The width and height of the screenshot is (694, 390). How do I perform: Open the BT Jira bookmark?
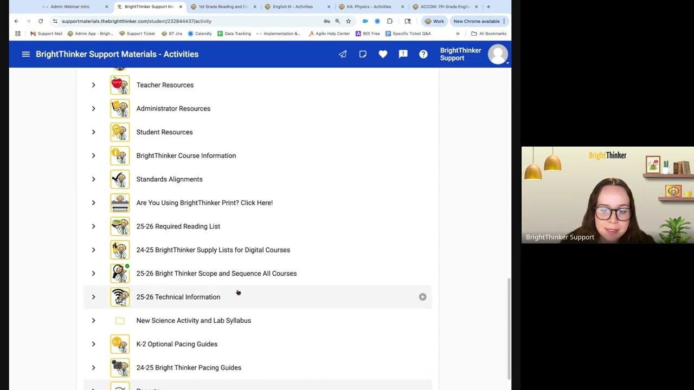tap(171, 34)
